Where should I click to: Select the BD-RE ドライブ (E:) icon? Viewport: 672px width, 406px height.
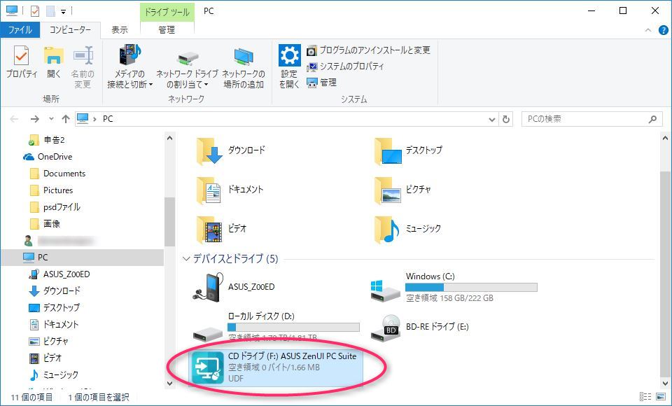click(385, 328)
